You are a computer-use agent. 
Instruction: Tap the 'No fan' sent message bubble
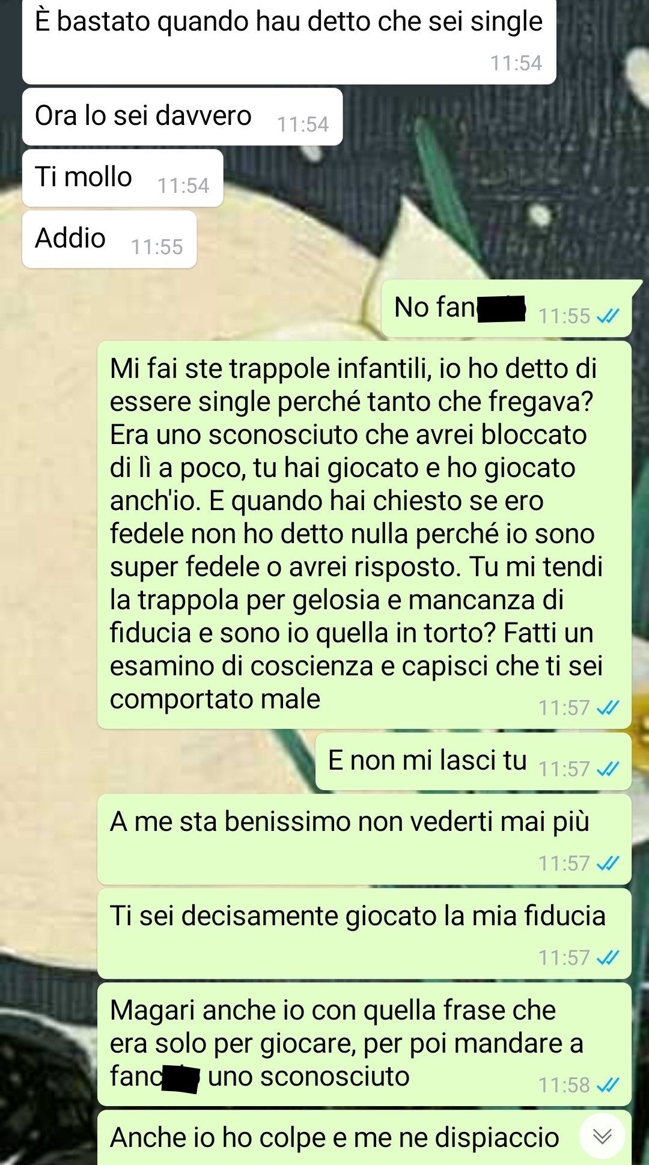coord(507,308)
